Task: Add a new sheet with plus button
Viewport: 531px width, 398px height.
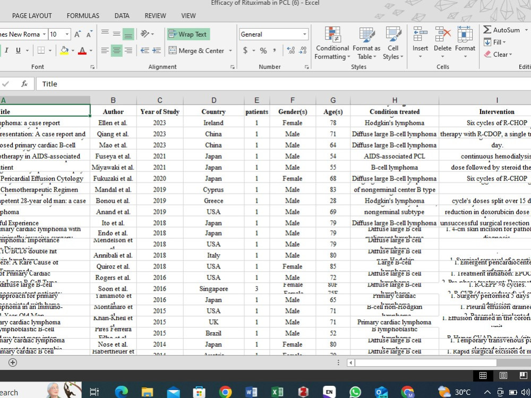Action: 13,362
